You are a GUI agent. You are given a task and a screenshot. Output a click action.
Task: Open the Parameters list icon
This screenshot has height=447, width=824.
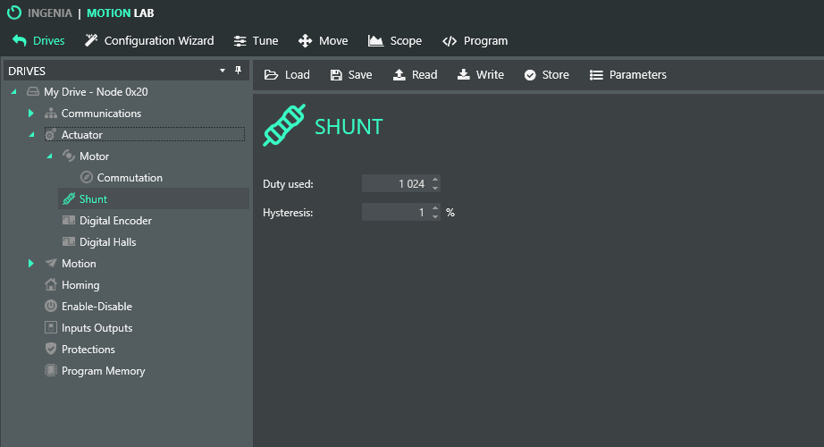tap(596, 75)
